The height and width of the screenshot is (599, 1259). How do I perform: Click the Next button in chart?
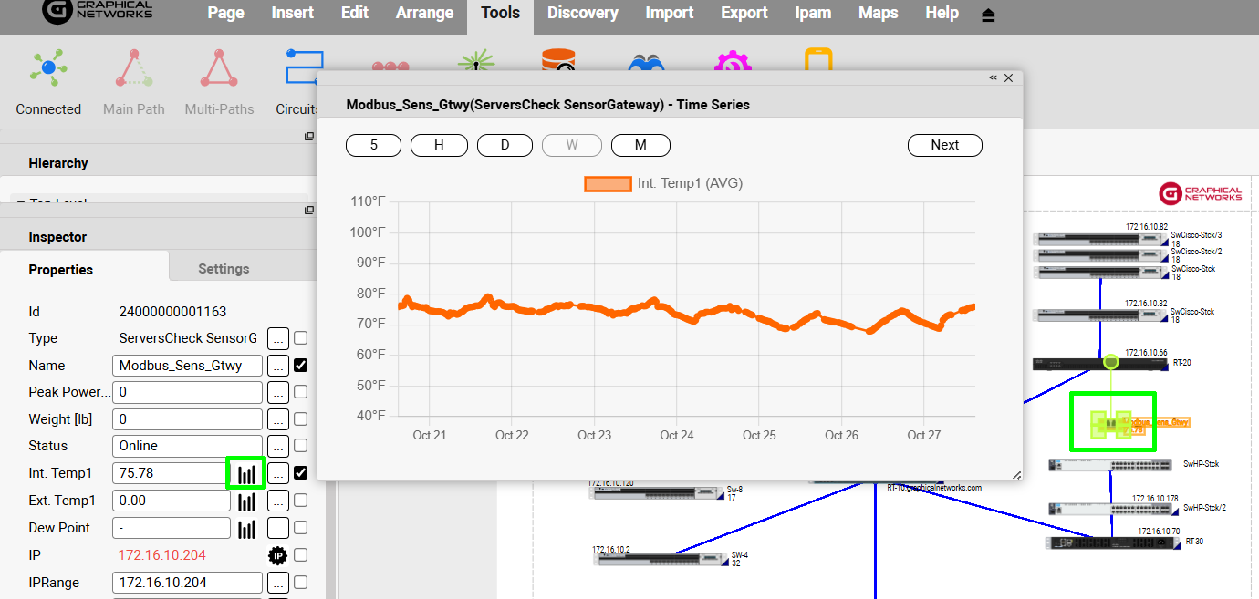944,145
